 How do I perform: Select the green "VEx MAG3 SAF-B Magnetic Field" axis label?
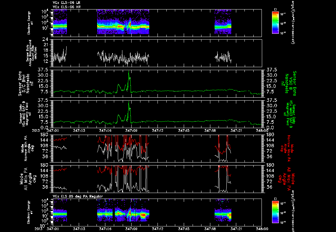[290, 114]
